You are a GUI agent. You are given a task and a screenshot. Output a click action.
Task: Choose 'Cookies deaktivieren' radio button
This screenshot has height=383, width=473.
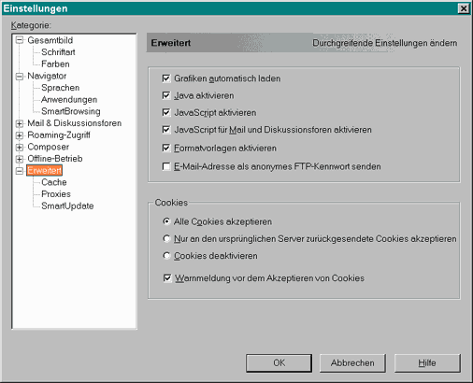[x=166, y=256]
